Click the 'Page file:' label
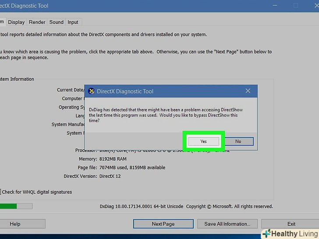Viewport: 319px width, 239px height. (x=87, y=168)
